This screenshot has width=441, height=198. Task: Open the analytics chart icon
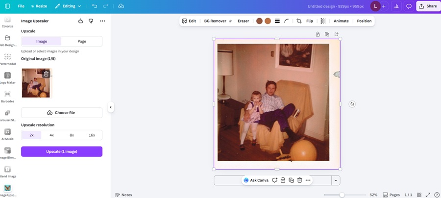coord(396,6)
